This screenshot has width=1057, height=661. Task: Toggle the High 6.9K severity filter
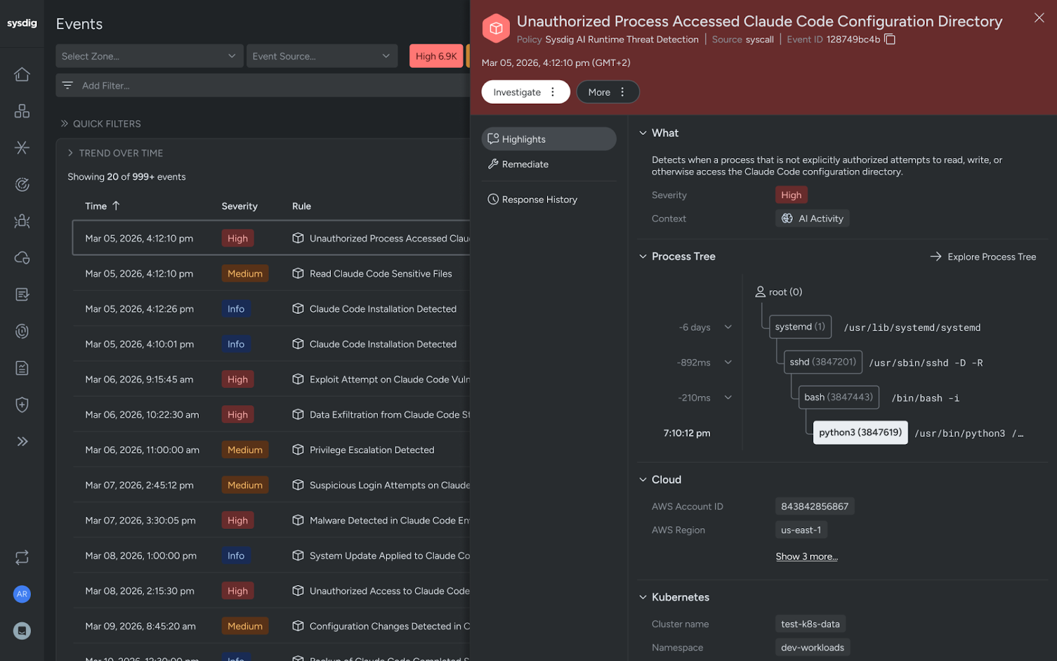[436, 56]
